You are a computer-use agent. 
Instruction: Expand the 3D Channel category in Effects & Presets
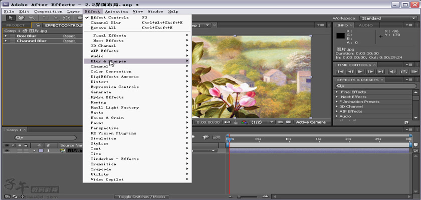[x=337, y=106]
